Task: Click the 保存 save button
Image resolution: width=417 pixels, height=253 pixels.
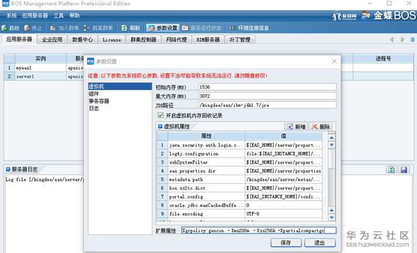Action: coord(286,243)
